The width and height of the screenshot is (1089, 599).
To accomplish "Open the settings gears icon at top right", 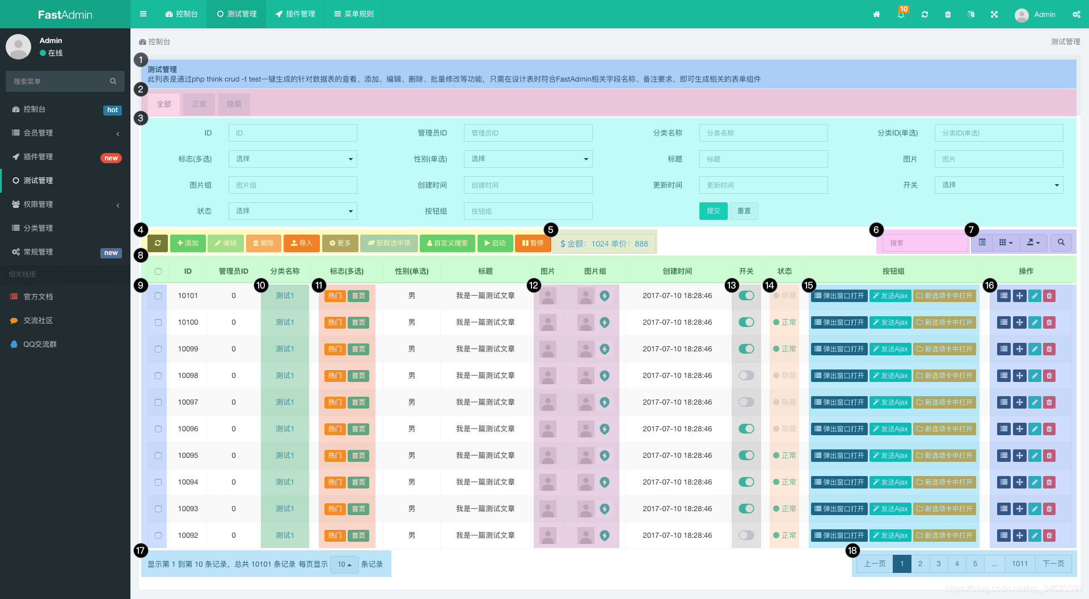I will (x=1076, y=15).
